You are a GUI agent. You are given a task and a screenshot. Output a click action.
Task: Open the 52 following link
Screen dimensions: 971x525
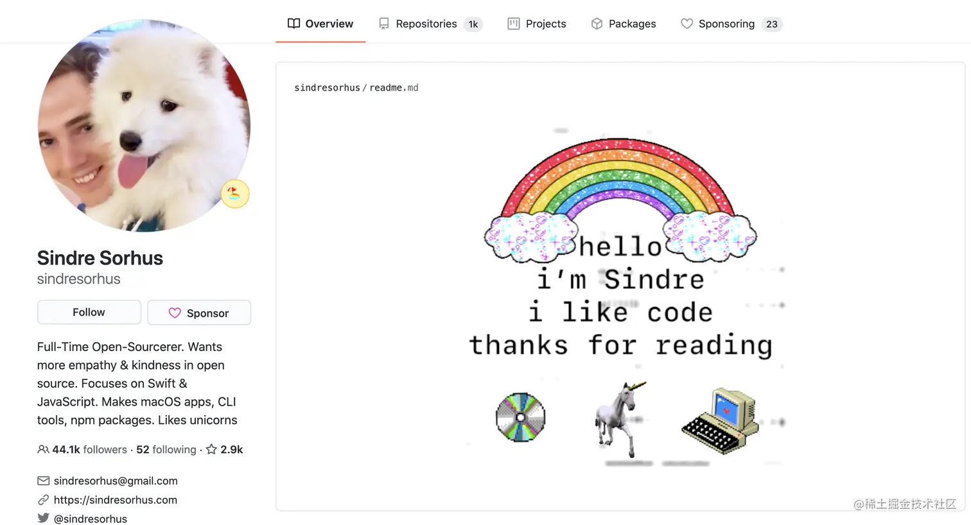pos(166,449)
